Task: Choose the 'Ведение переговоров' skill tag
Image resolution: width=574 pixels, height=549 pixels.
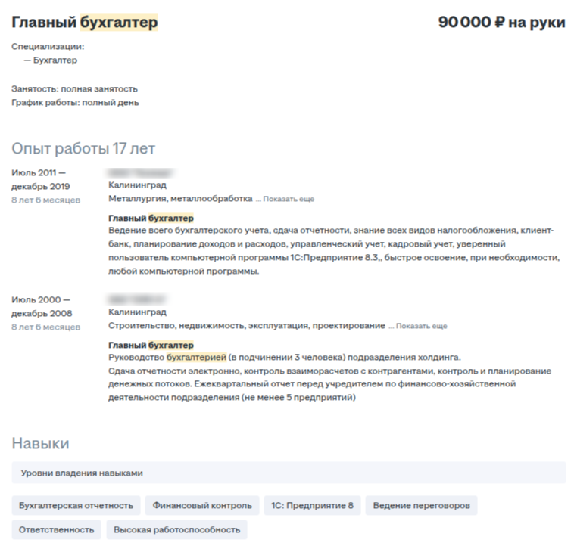Action: [421, 505]
